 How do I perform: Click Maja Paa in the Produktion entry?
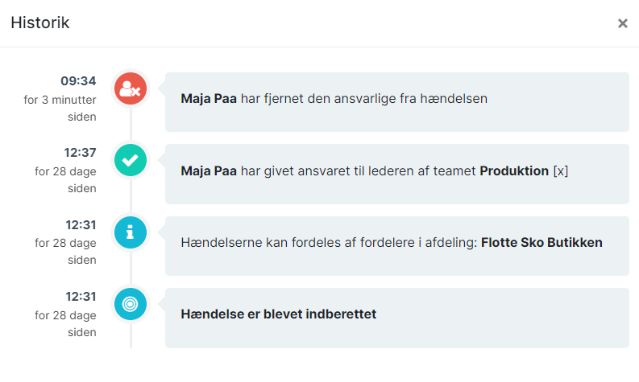[209, 170]
